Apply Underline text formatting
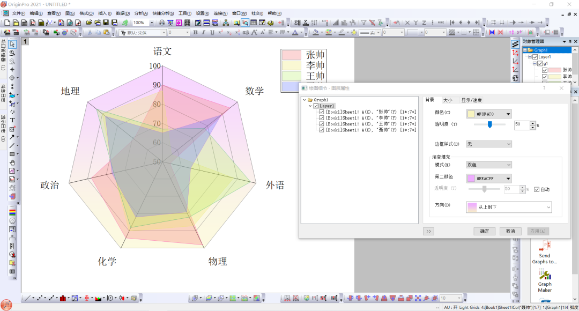 [212, 33]
